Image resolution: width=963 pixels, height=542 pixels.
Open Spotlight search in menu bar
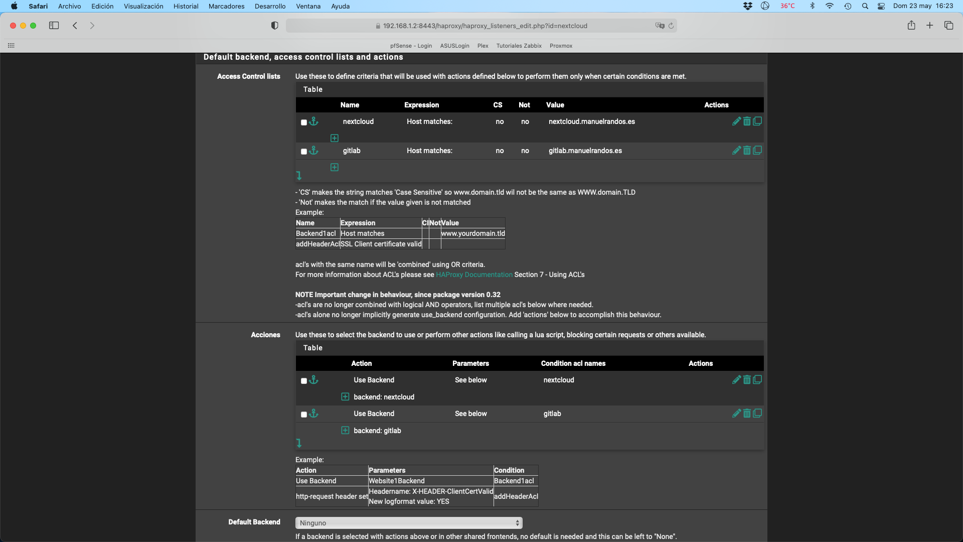click(865, 6)
